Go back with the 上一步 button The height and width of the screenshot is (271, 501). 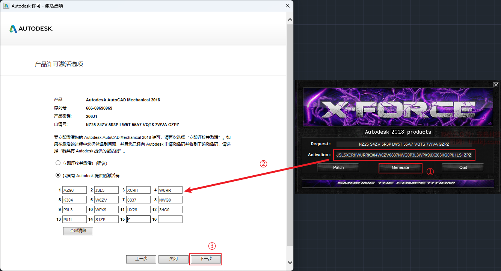click(141, 259)
